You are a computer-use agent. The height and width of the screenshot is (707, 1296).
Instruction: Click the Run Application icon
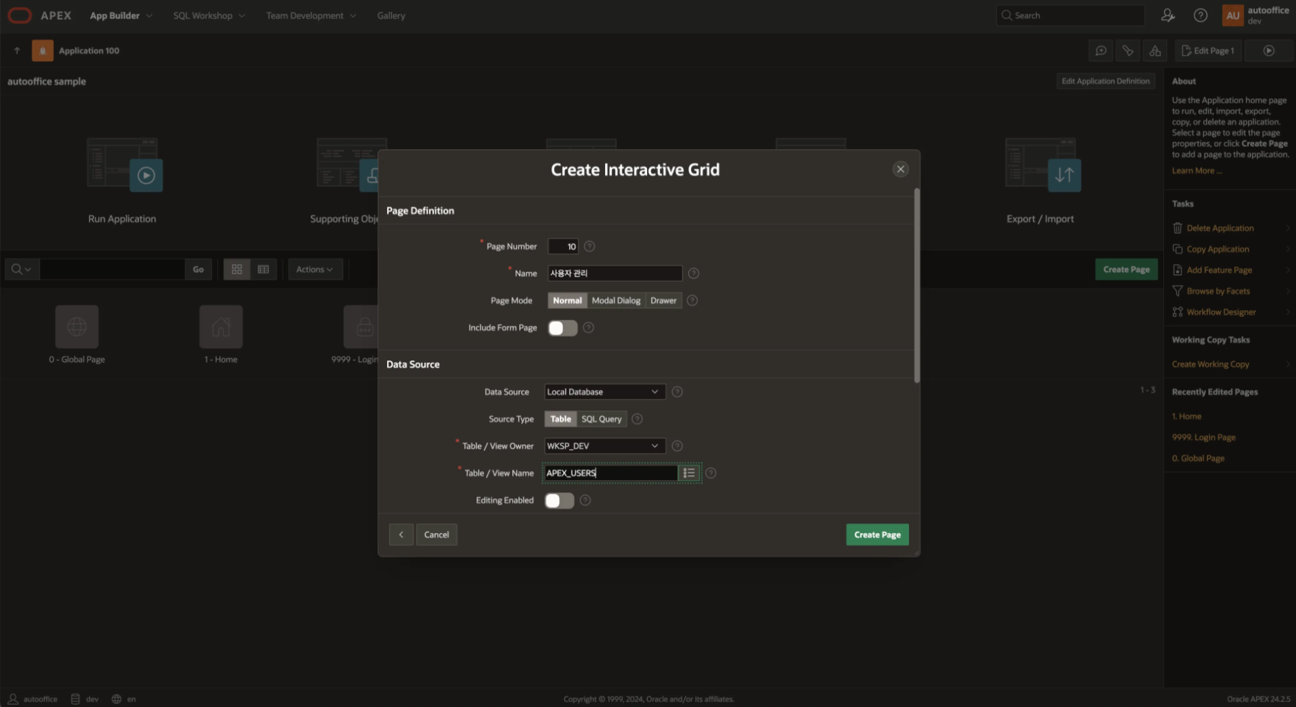(x=124, y=165)
